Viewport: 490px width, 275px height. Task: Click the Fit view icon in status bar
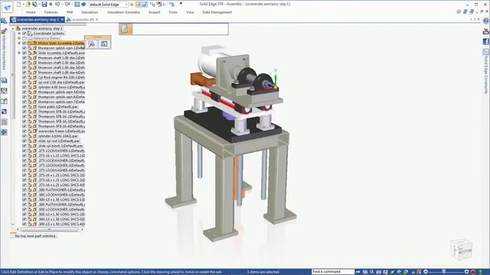(378, 272)
